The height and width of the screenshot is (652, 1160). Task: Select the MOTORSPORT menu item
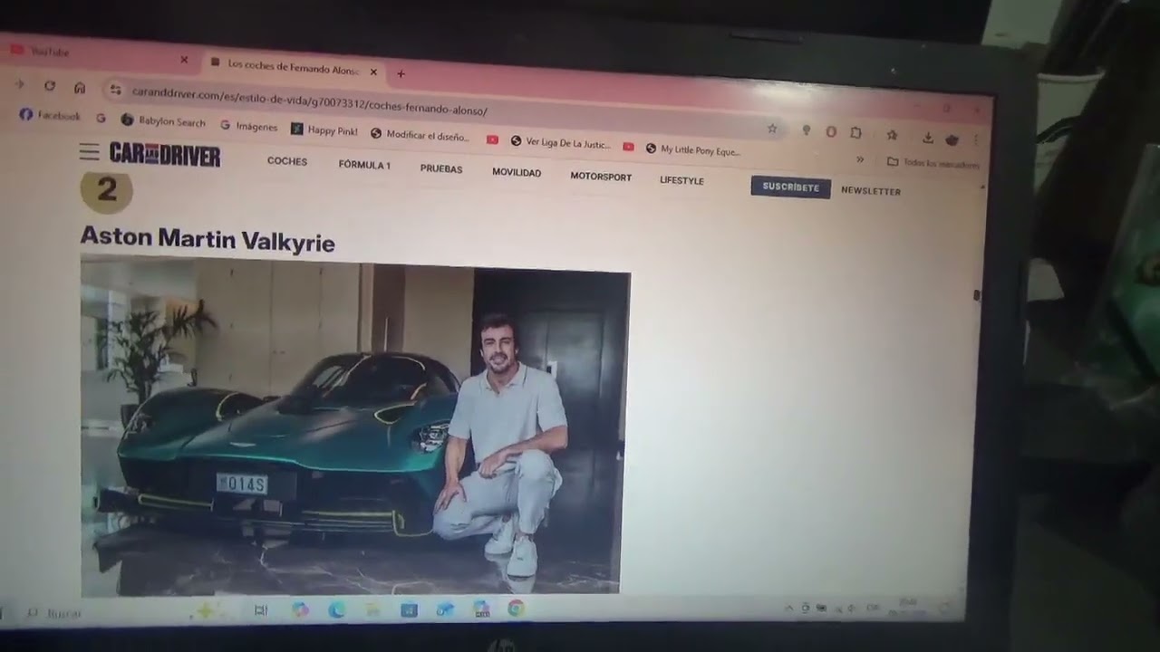601,177
